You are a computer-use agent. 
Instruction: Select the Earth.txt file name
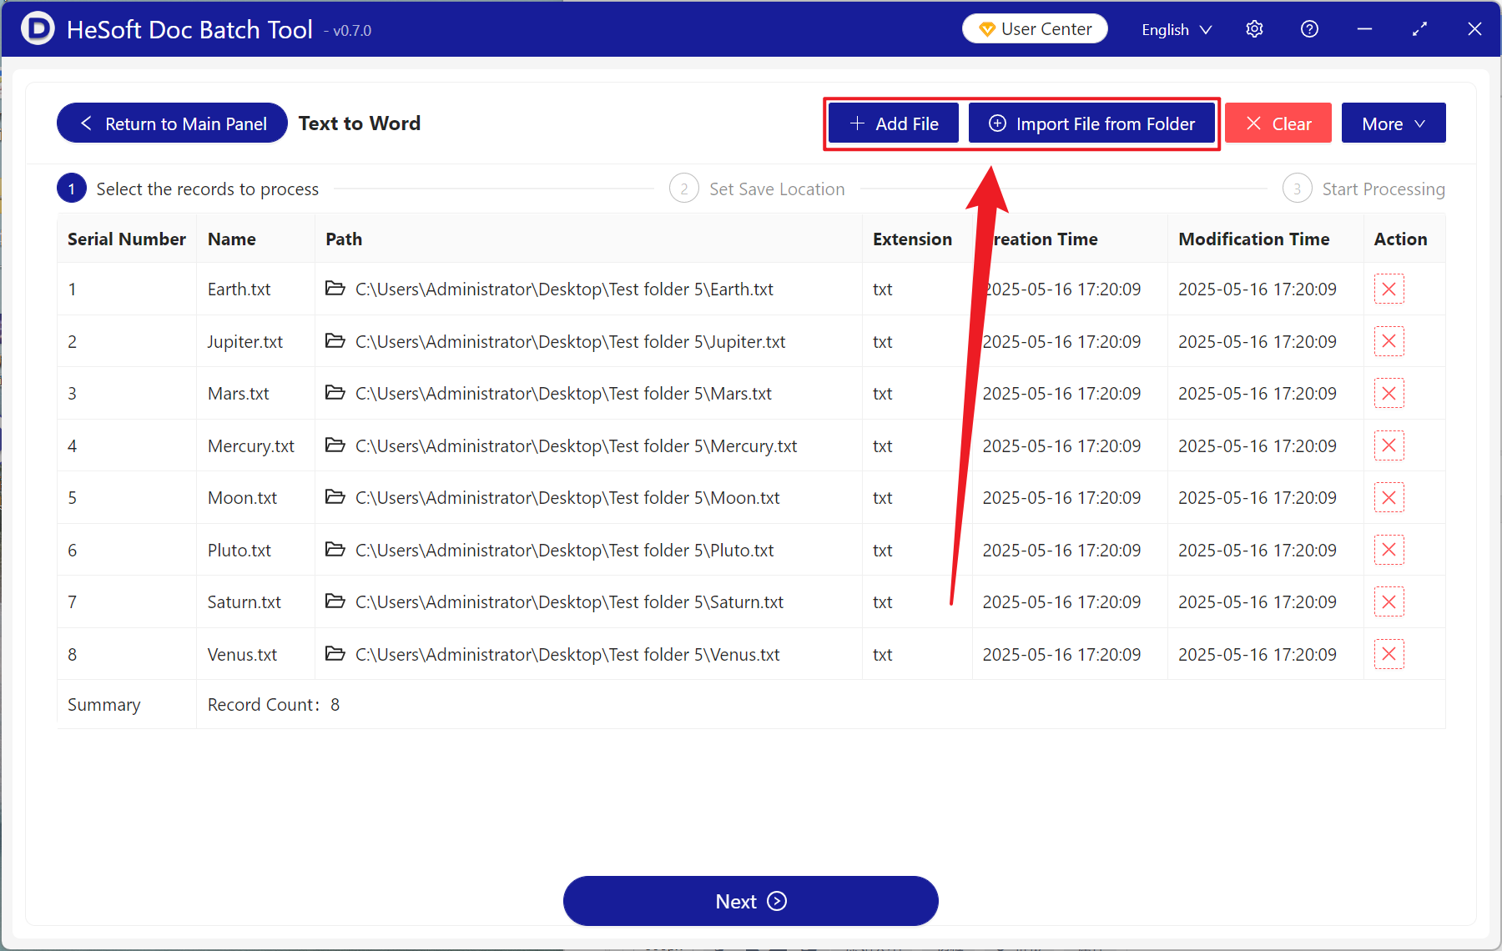point(239,289)
